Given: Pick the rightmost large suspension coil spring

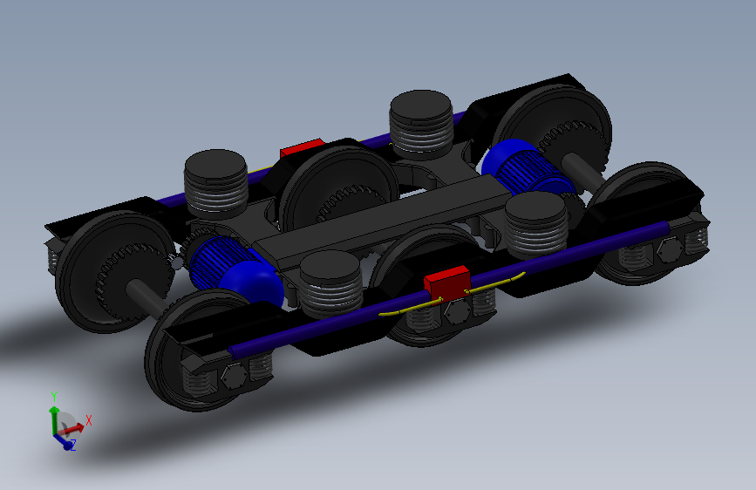Looking at the screenshot, I should coord(536,225).
